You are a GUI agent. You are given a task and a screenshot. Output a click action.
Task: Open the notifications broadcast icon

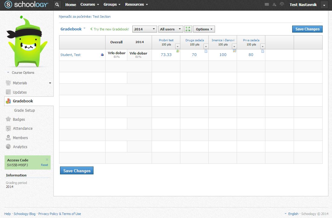click(x=282, y=5)
